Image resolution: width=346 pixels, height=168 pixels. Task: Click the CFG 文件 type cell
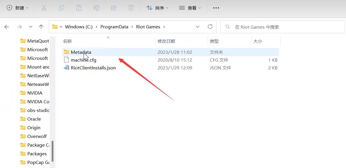(219, 60)
